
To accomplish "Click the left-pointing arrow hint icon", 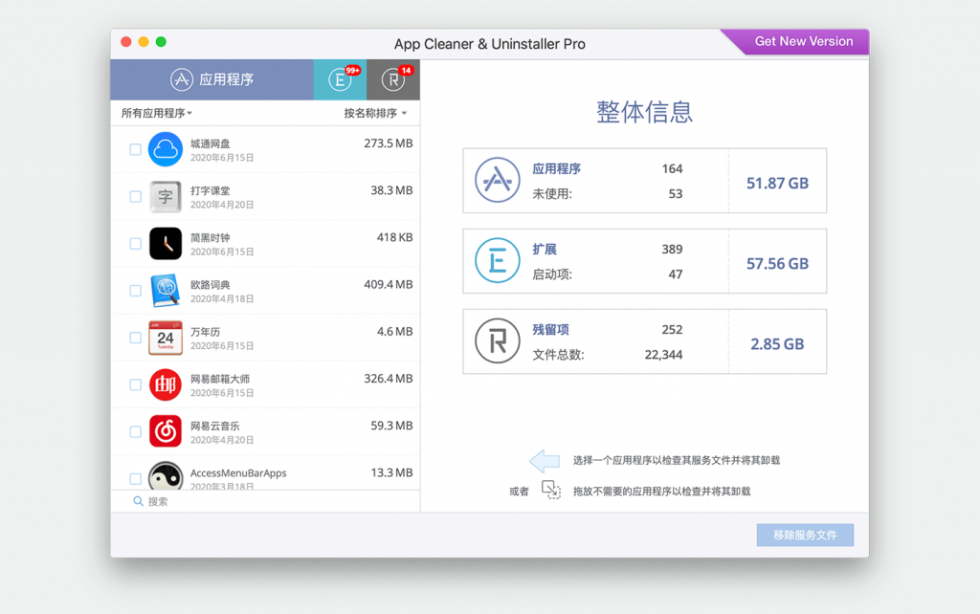I will pos(544,461).
